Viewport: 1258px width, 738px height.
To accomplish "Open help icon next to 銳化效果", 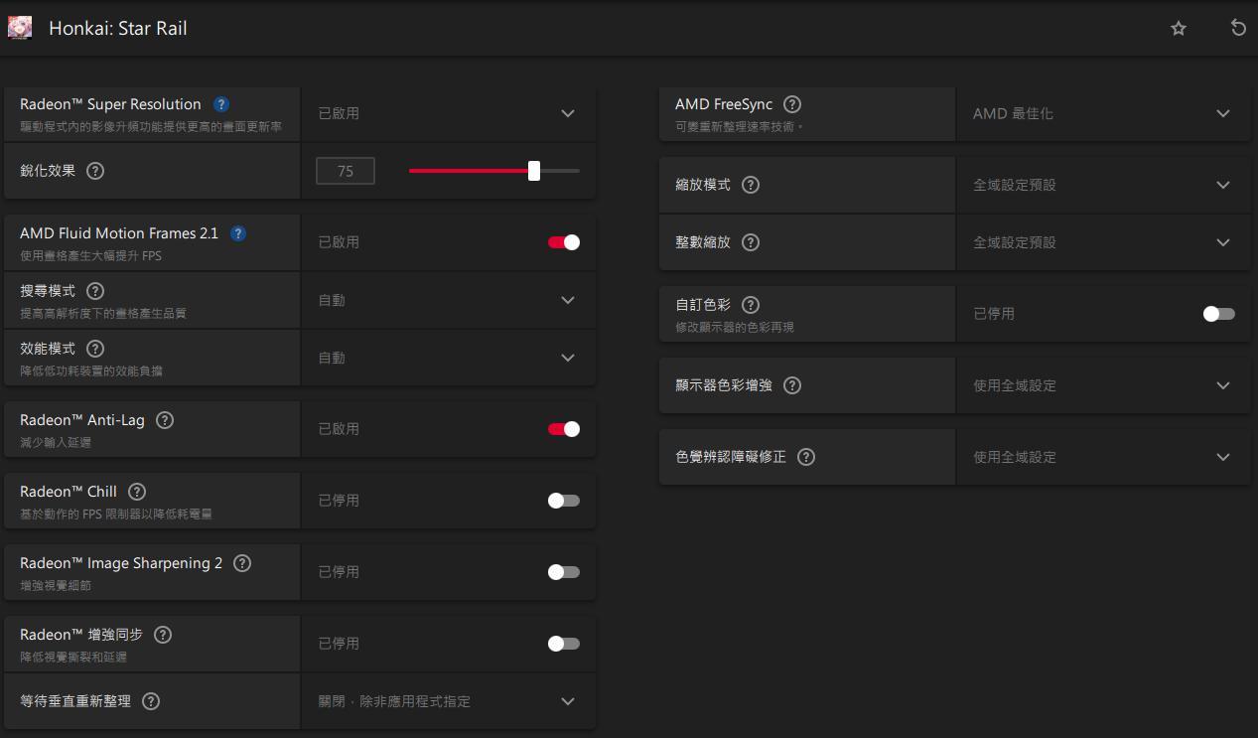I will tap(95, 171).
